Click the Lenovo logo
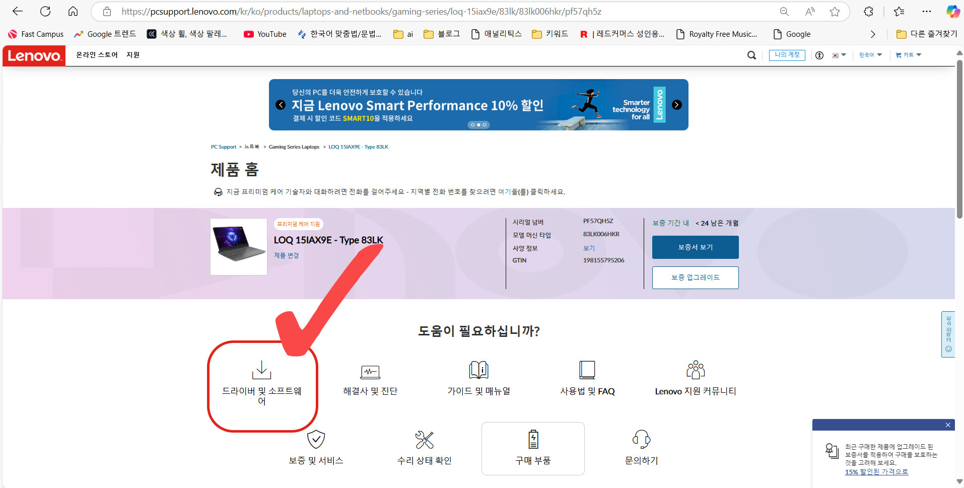The height and width of the screenshot is (488, 964). click(x=34, y=56)
